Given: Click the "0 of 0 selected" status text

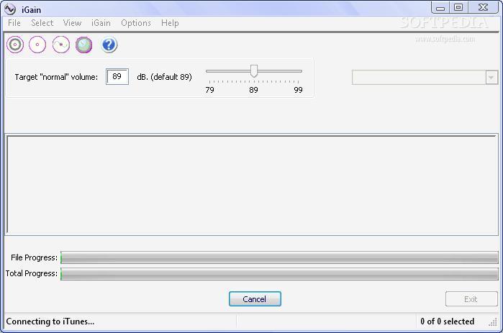Looking at the screenshot, I should click(447, 321).
